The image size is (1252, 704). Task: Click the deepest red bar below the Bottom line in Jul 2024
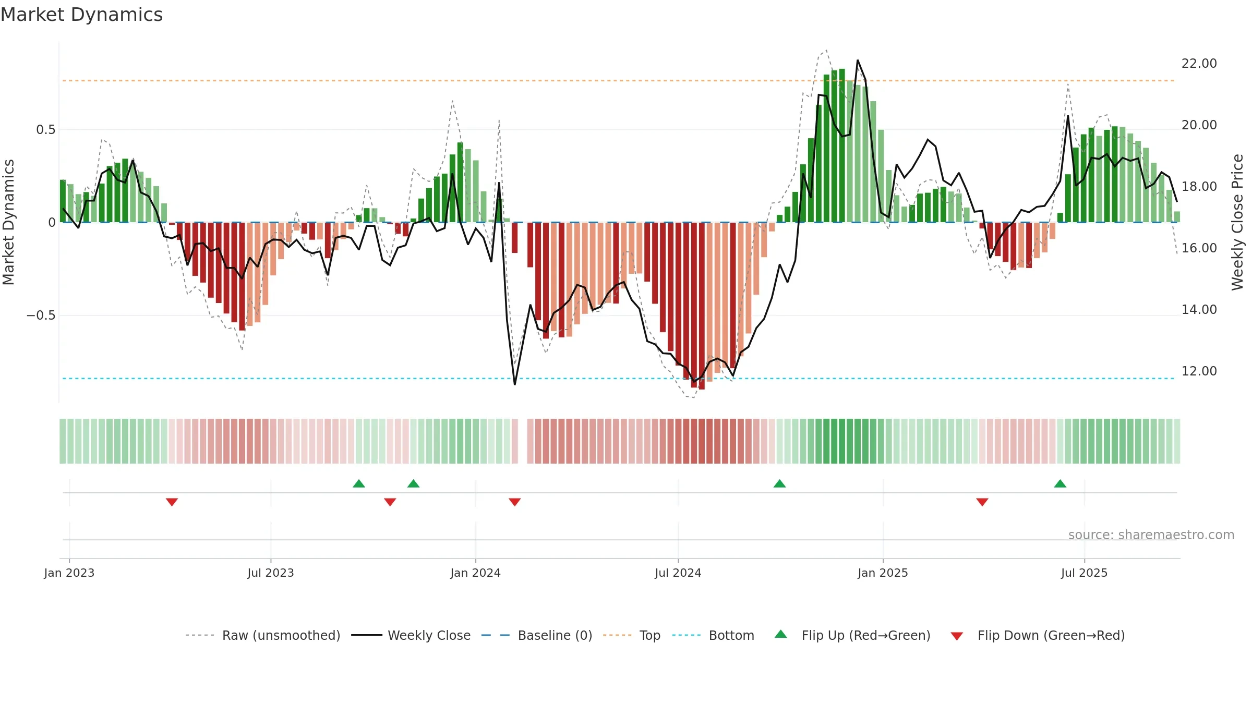702,306
